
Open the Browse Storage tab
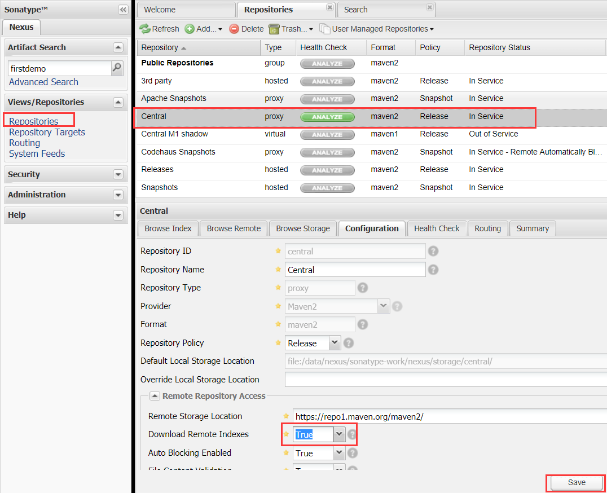[x=303, y=228]
